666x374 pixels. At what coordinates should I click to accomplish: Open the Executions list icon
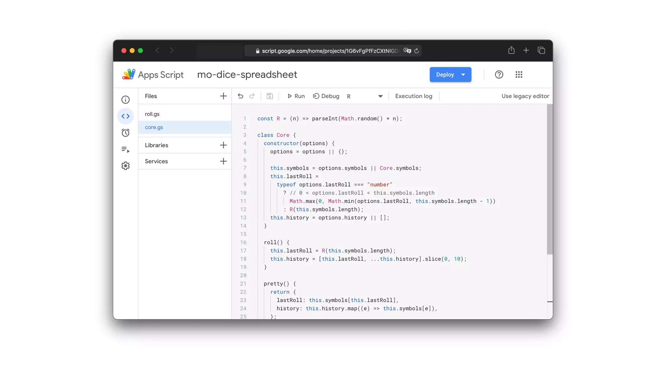tap(126, 149)
